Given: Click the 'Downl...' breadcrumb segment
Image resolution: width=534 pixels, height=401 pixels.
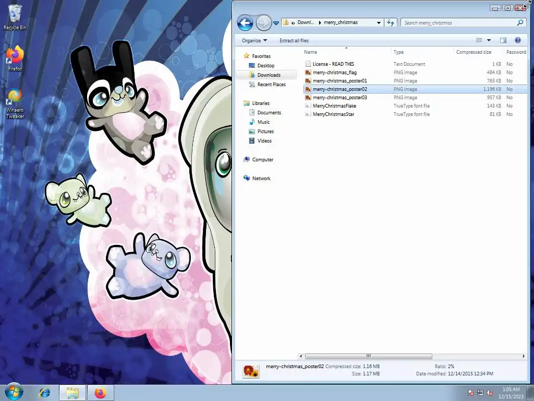Looking at the screenshot, I should click(306, 22).
